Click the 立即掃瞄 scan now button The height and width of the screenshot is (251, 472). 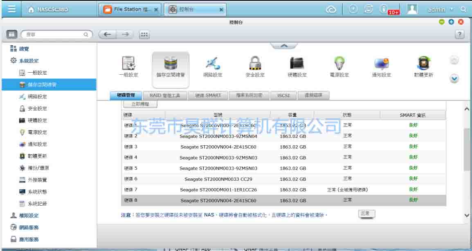(140, 104)
